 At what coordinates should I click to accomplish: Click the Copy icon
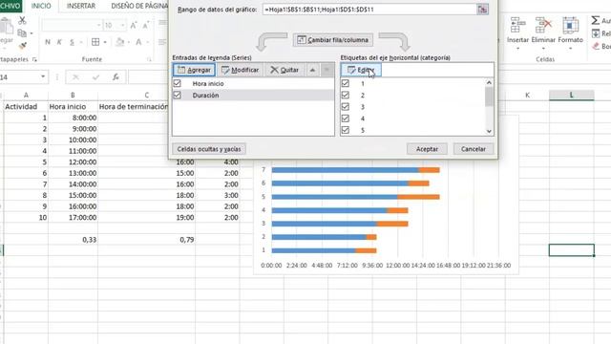(x=22, y=33)
